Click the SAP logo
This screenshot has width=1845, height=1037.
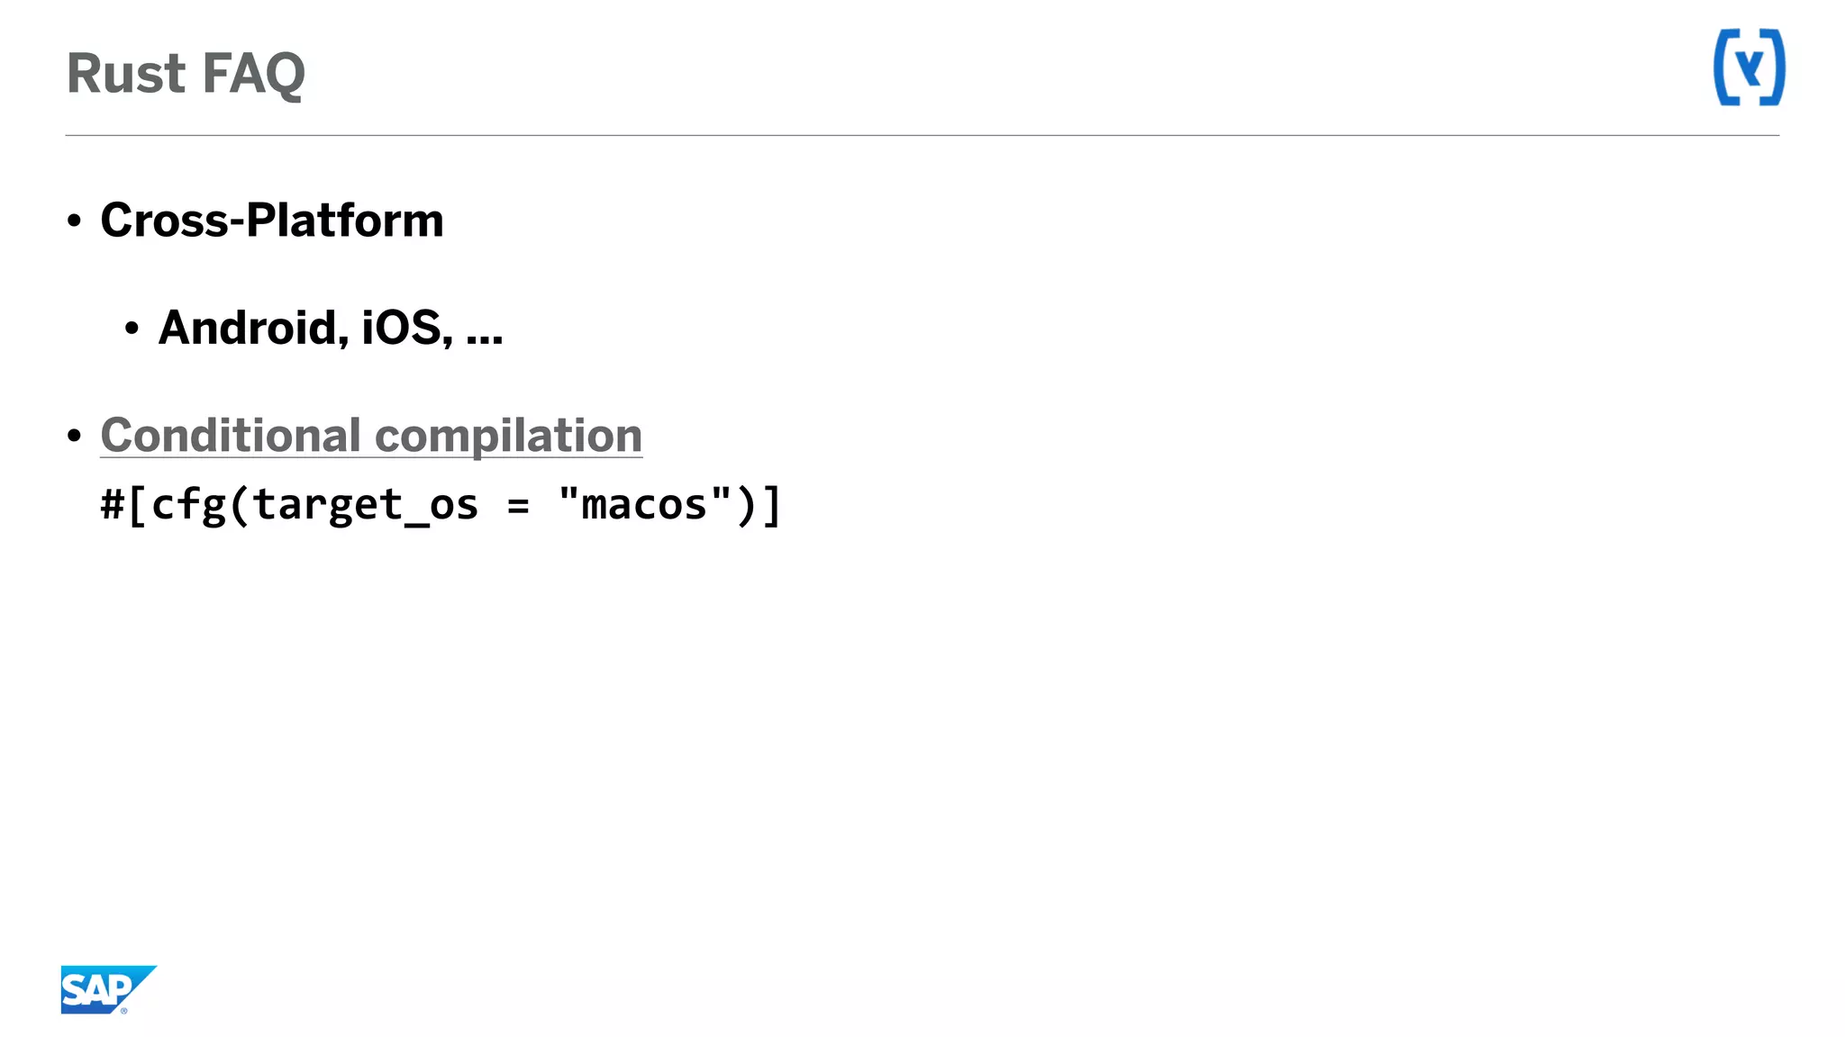[108, 989]
